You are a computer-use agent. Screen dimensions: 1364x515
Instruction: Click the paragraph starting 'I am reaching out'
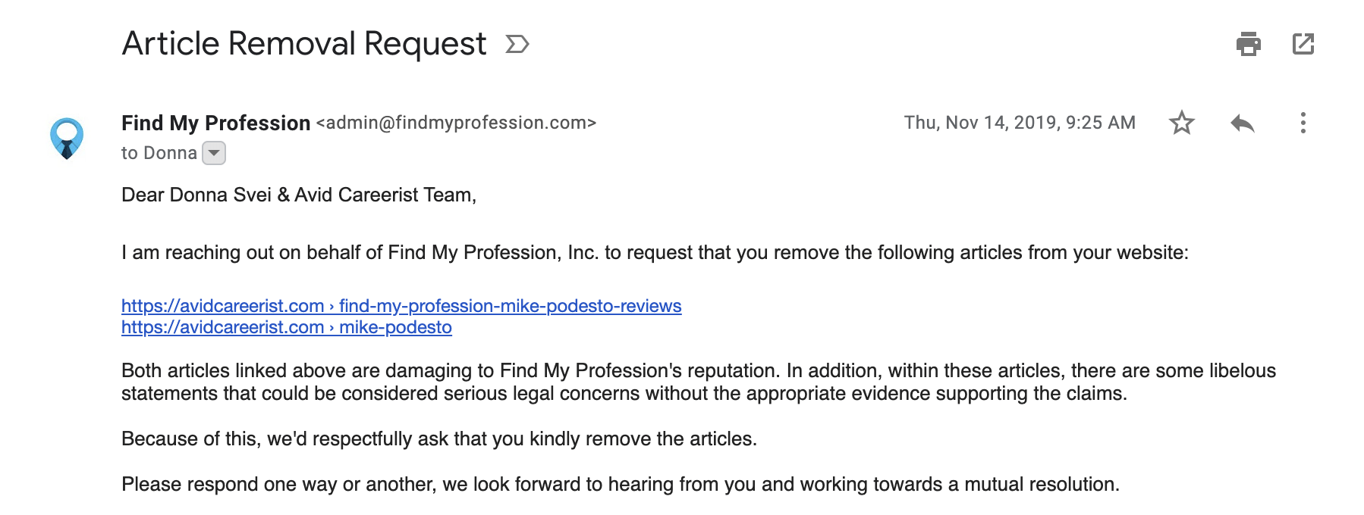click(x=655, y=252)
